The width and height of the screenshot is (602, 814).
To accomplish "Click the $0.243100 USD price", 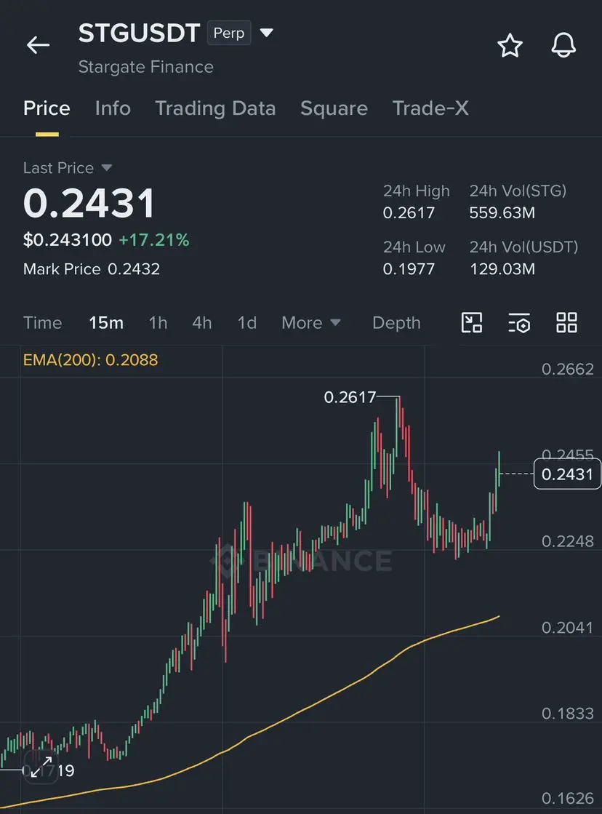I will [x=68, y=240].
